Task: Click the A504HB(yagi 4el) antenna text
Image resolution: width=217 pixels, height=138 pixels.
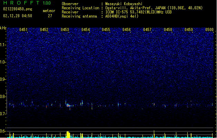Action: coord(122,16)
